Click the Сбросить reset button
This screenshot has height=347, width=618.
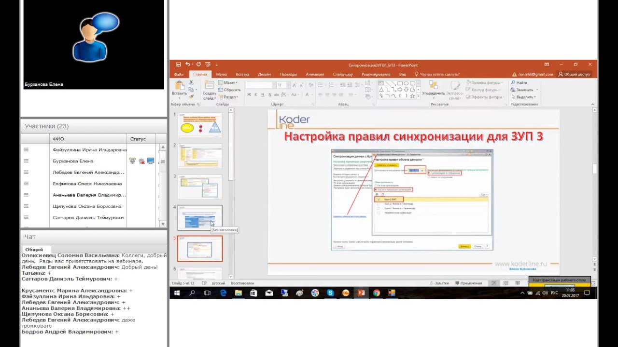pyautogui.click(x=229, y=90)
